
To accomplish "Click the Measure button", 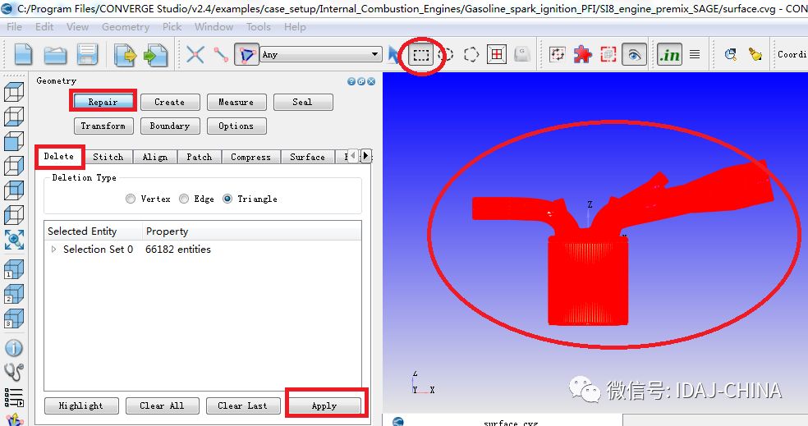I will (x=236, y=102).
